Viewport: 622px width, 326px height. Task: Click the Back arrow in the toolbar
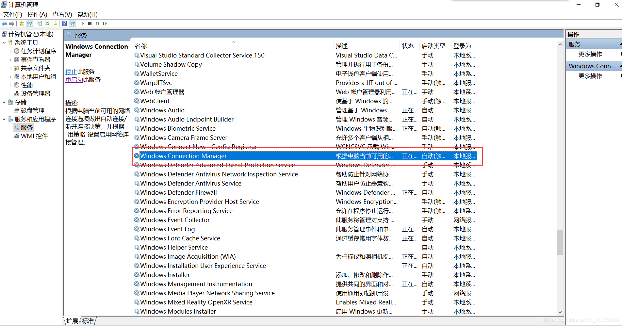(4, 24)
